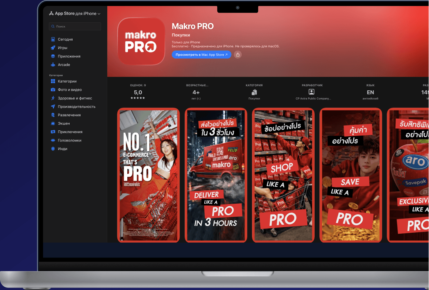Open the App Store для iPhone dropdown

pos(75,13)
